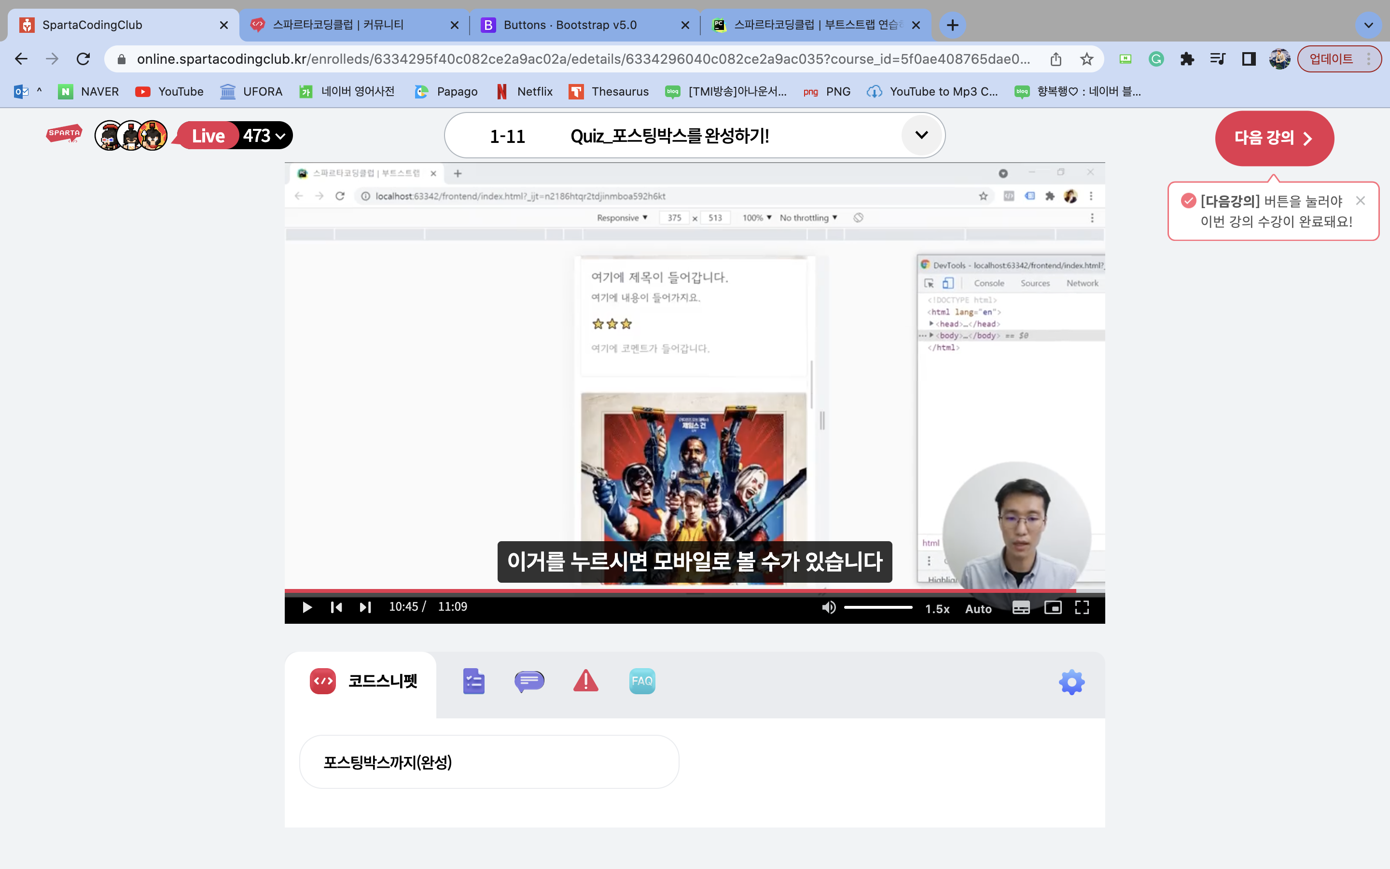
Task: Share this page icon in address bar
Action: 1056,58
